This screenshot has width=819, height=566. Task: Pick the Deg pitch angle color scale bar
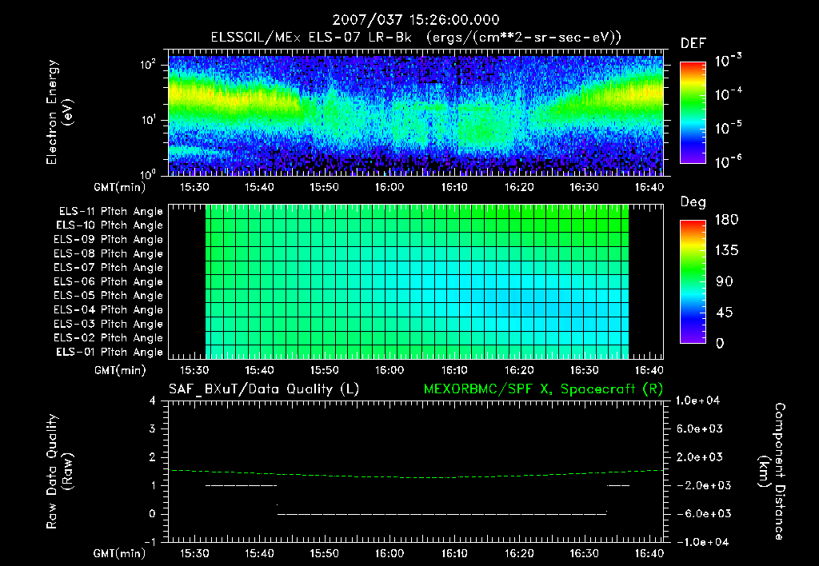[x=693, y=282]
